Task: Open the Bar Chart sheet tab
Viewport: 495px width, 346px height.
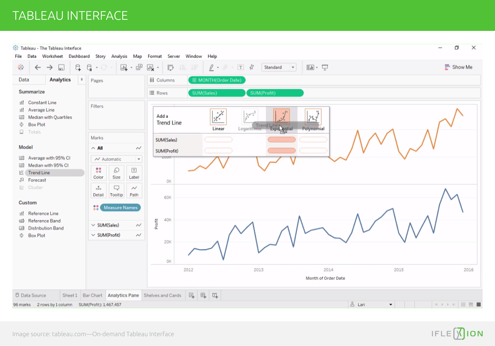Action: (x=93, y=295)
